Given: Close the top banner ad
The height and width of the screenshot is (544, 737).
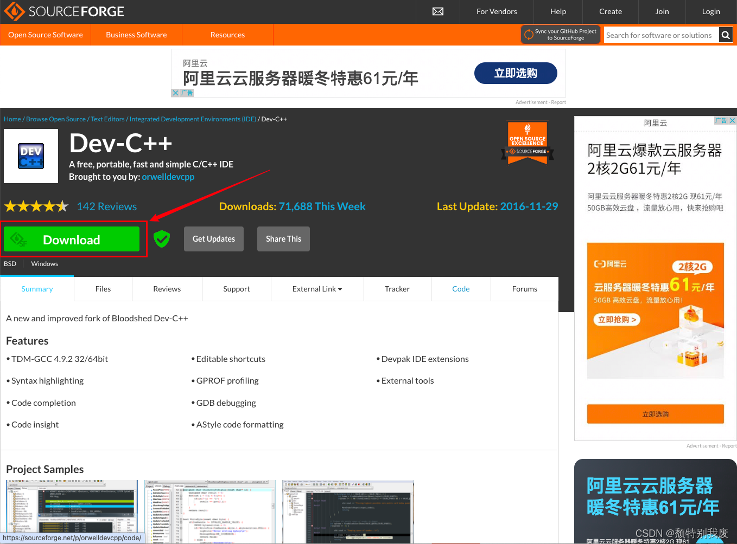Looking at the screenshot, I should point(175,93).
